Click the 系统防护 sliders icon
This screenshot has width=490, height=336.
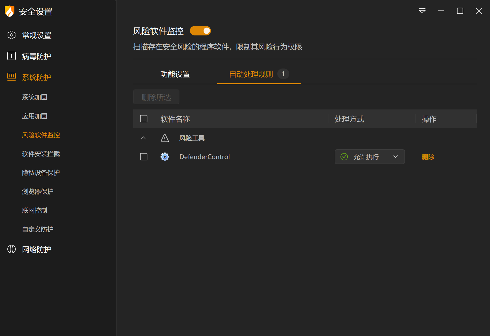point(12,77)
